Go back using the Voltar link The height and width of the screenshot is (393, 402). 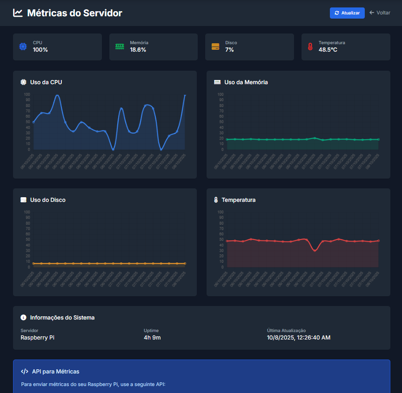pos(380,13)
